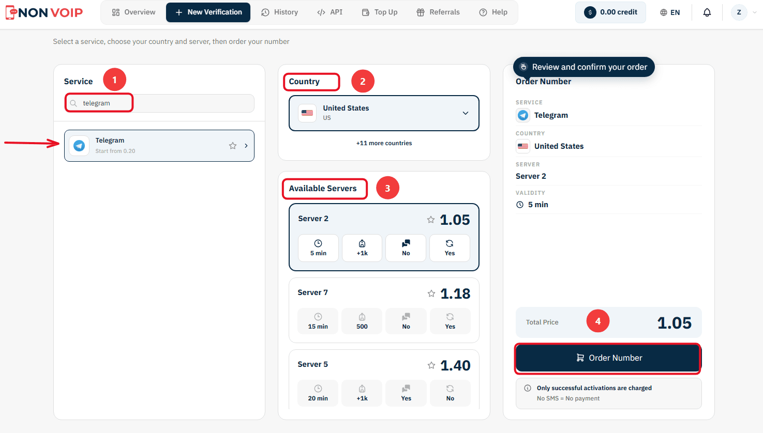
Task: Show +11 more countries
Action: pyautogui.click(x=384, y=143)
